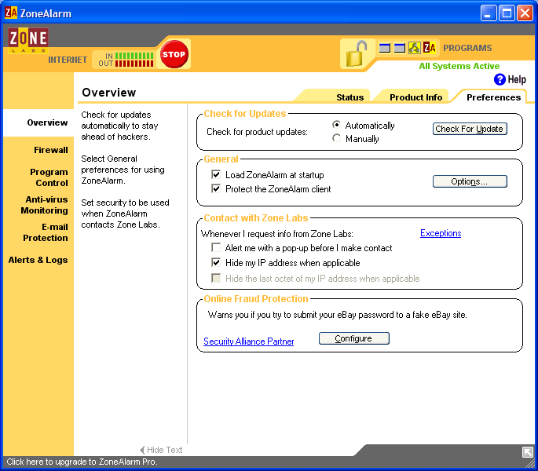This screenshot has width=538, height=471.
Task: Uncheck Load ZoneAlarm at startup
Action: 217,175
